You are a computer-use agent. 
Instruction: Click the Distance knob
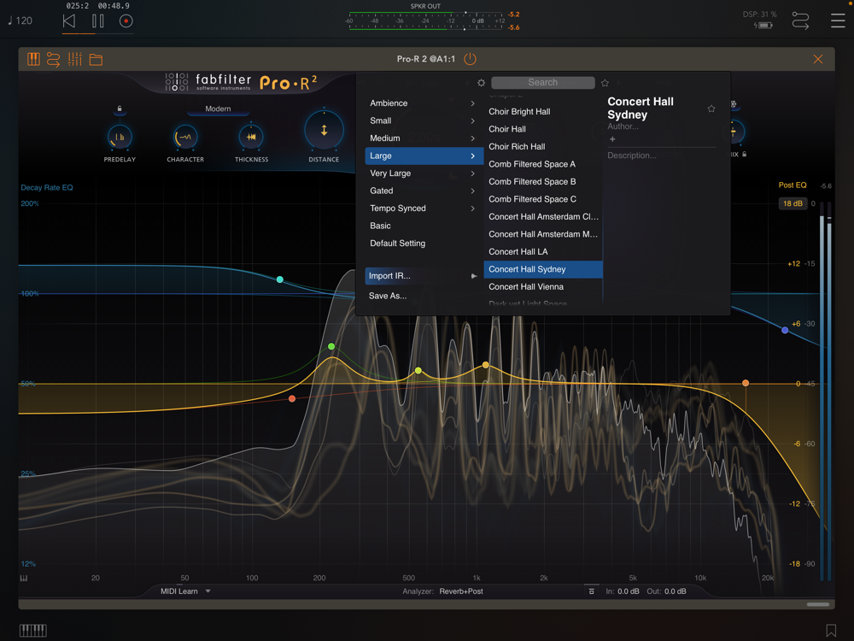(x=324, y=130)
